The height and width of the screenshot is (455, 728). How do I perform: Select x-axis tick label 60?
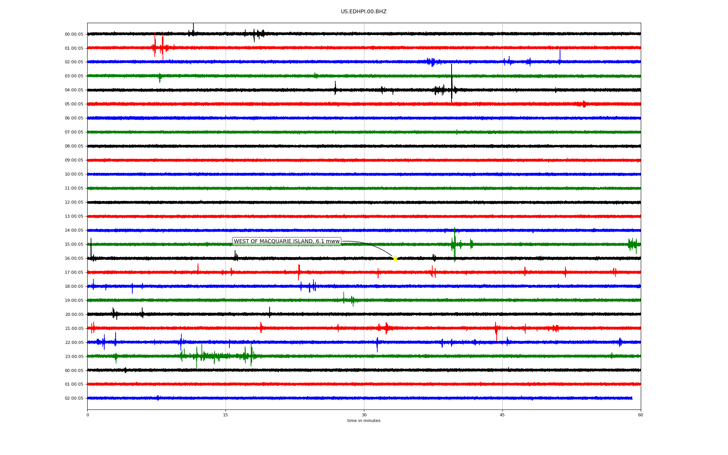[640, 415]
